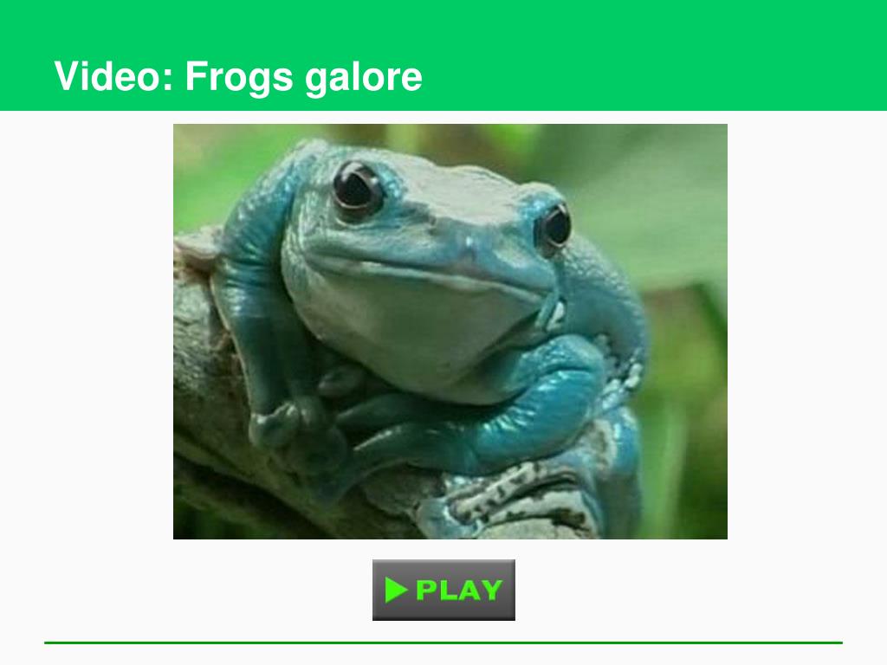Click the frog's right eye in video
The image size is (887, 665).
pos(554,226)
